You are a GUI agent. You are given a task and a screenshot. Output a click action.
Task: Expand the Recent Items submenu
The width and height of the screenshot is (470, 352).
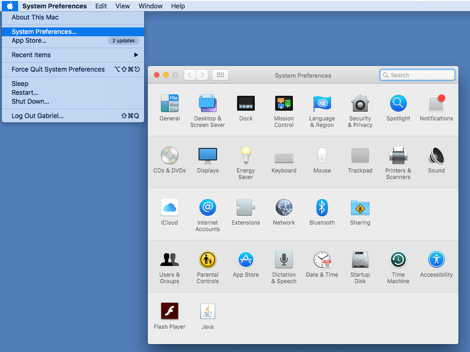73,55
